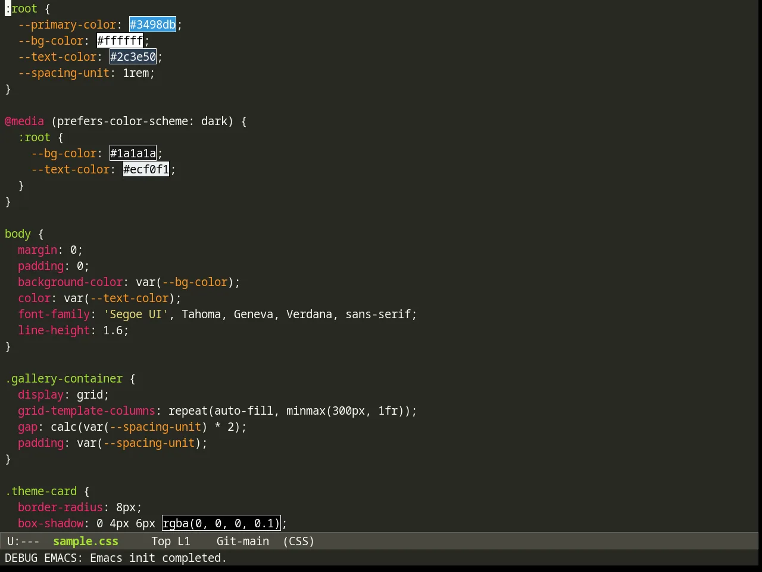The width and height of the screenshot is (762, 572).
Task: Click the #ffffff color value
Action: [120, 41]
